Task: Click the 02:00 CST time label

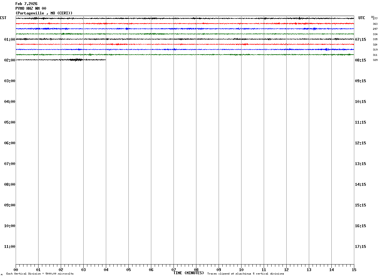Action: click(10, 60)
